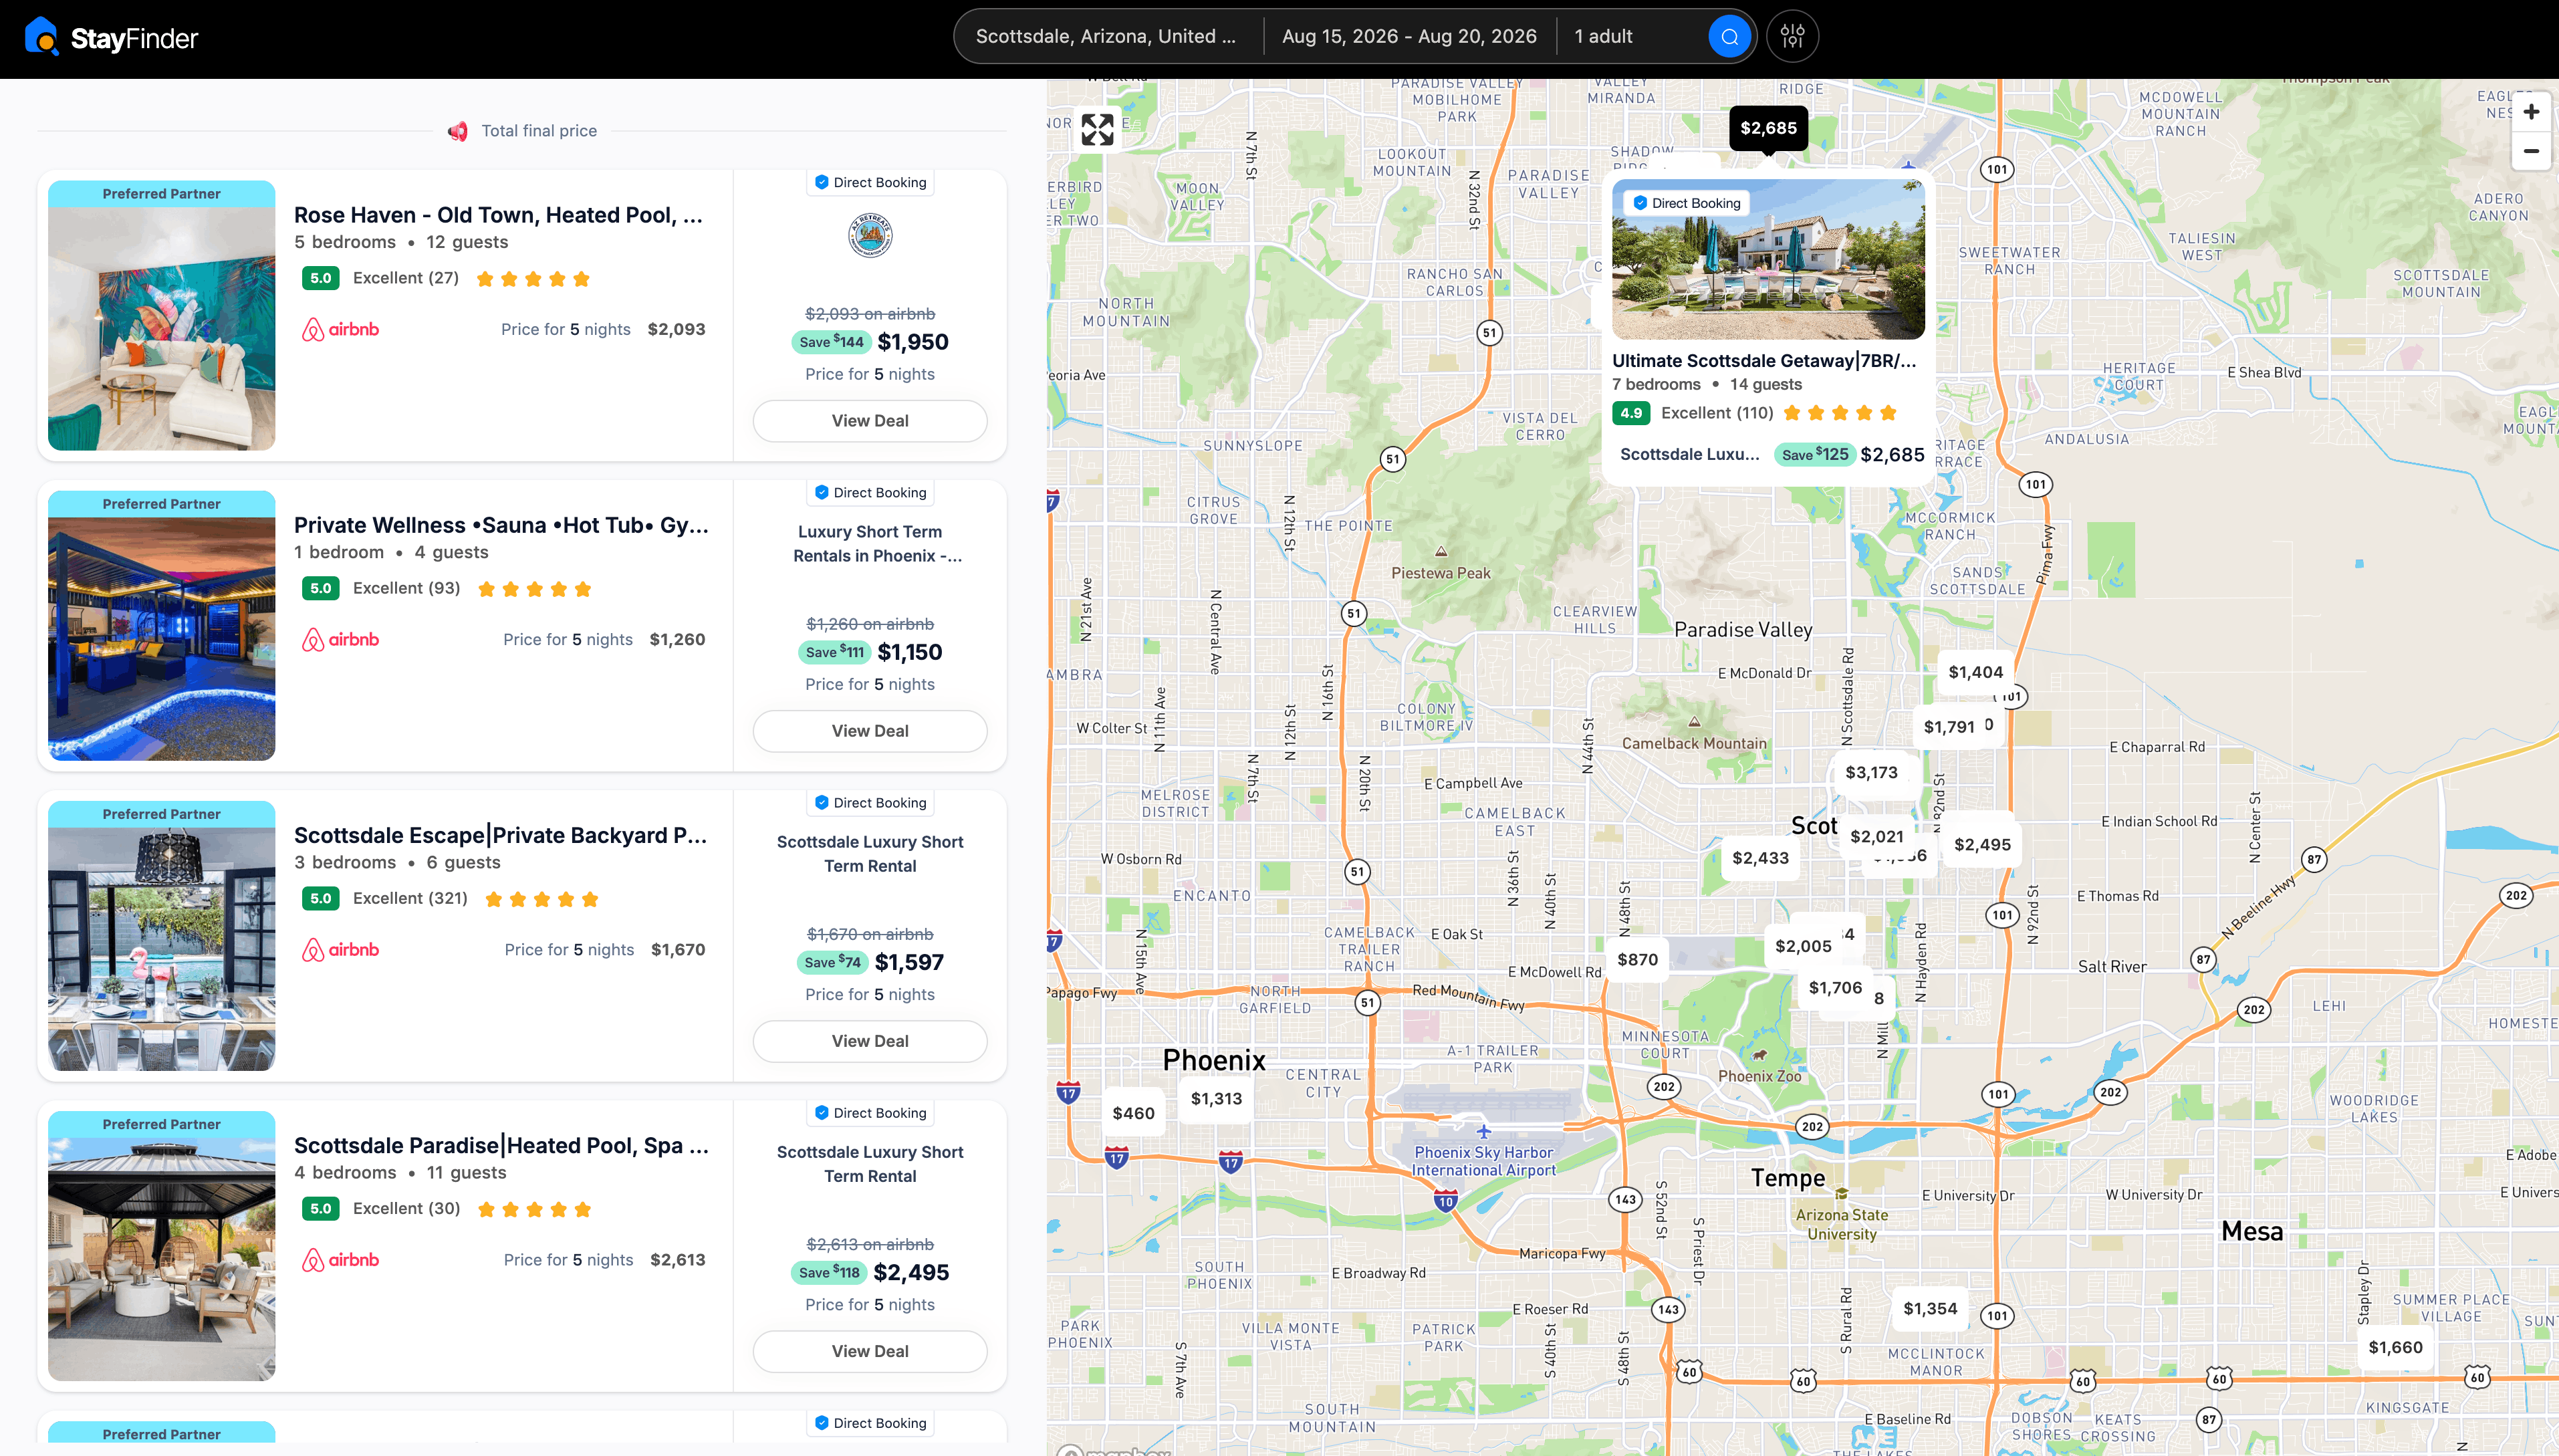Viewport: 2559px width, 1456px height.
Task: Expand the map to fullscreen
Action: [1097, 129]
